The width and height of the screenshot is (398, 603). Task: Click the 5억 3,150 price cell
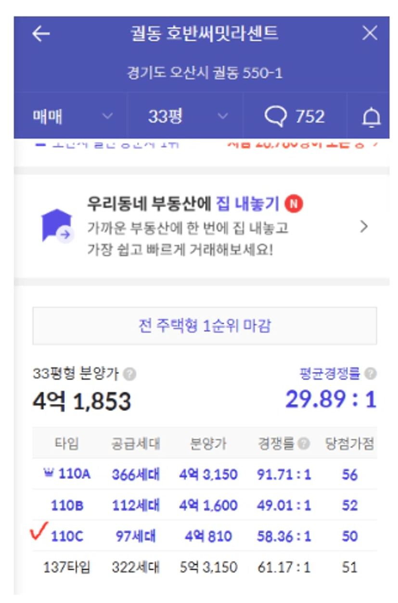click(208, 567)
